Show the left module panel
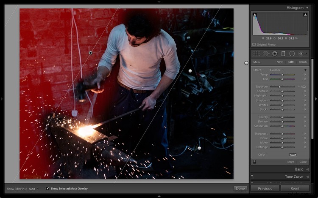This screenshot has width=318, height=198. [x=2, y=99]
